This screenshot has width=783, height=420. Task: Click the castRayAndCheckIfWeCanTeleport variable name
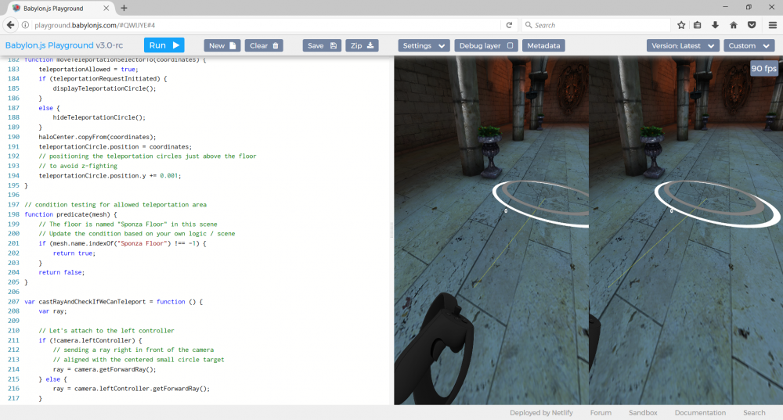point(92,302)
